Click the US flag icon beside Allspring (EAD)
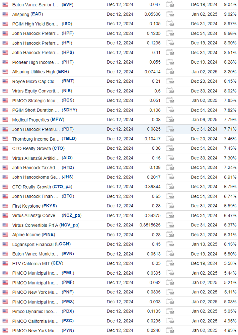The height and width of the screenshot is (335, 238). [x=5, y=14]
